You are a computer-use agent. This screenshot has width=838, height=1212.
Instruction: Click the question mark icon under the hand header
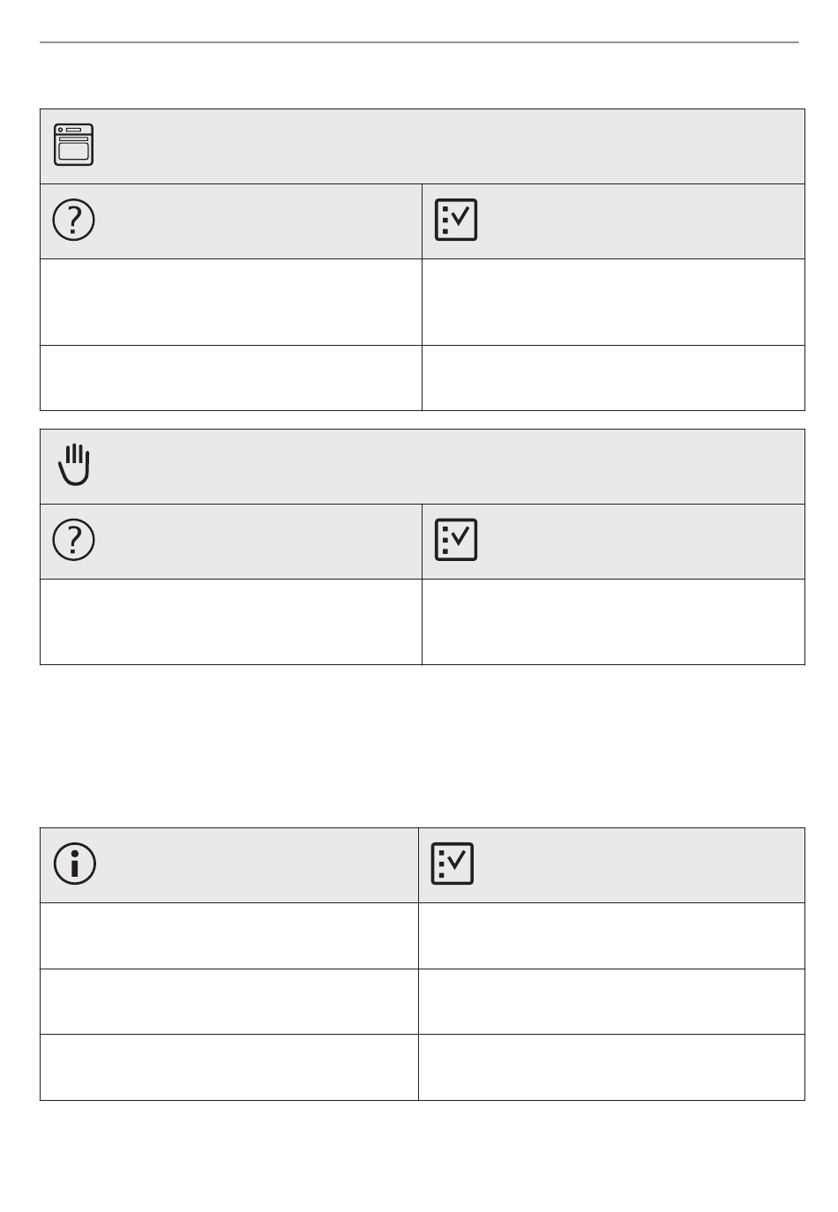tap(74, 540)
